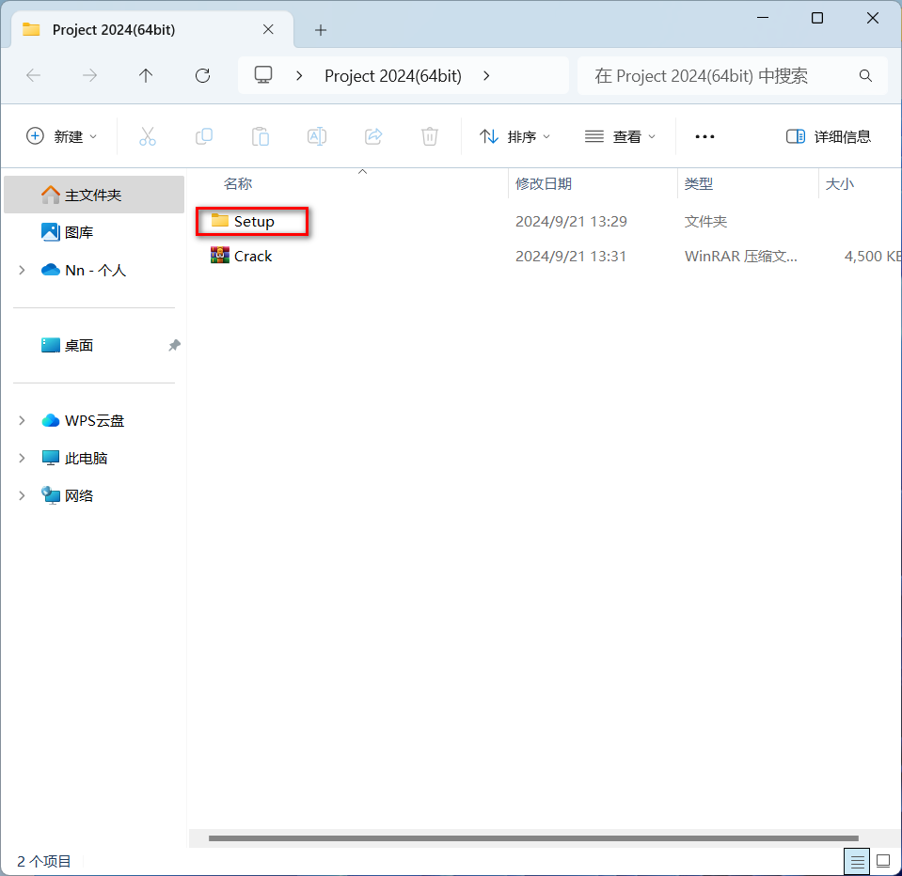Click the Paste clipboard icon

point(260,136)
